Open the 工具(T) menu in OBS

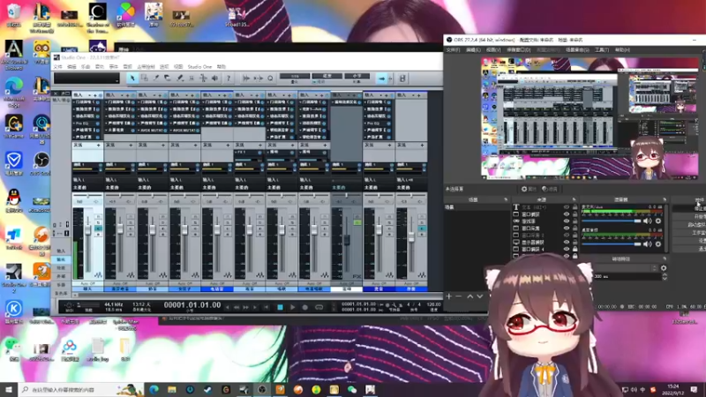click(x=602, y=50)
